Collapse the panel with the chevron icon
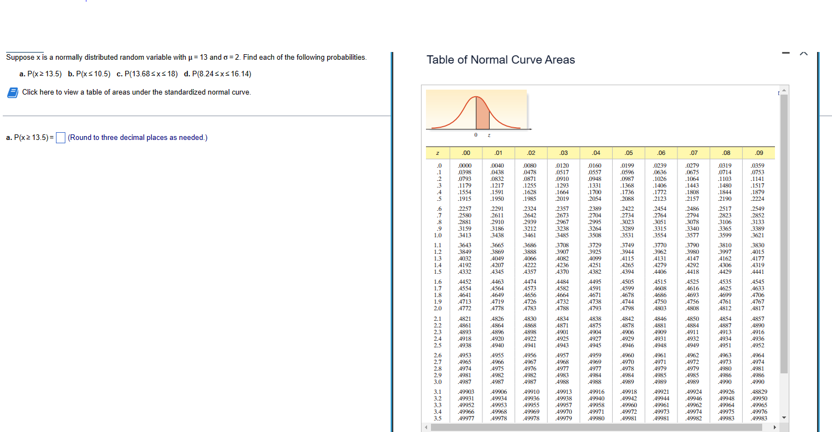The image size is (832, 432). point(803,53)
